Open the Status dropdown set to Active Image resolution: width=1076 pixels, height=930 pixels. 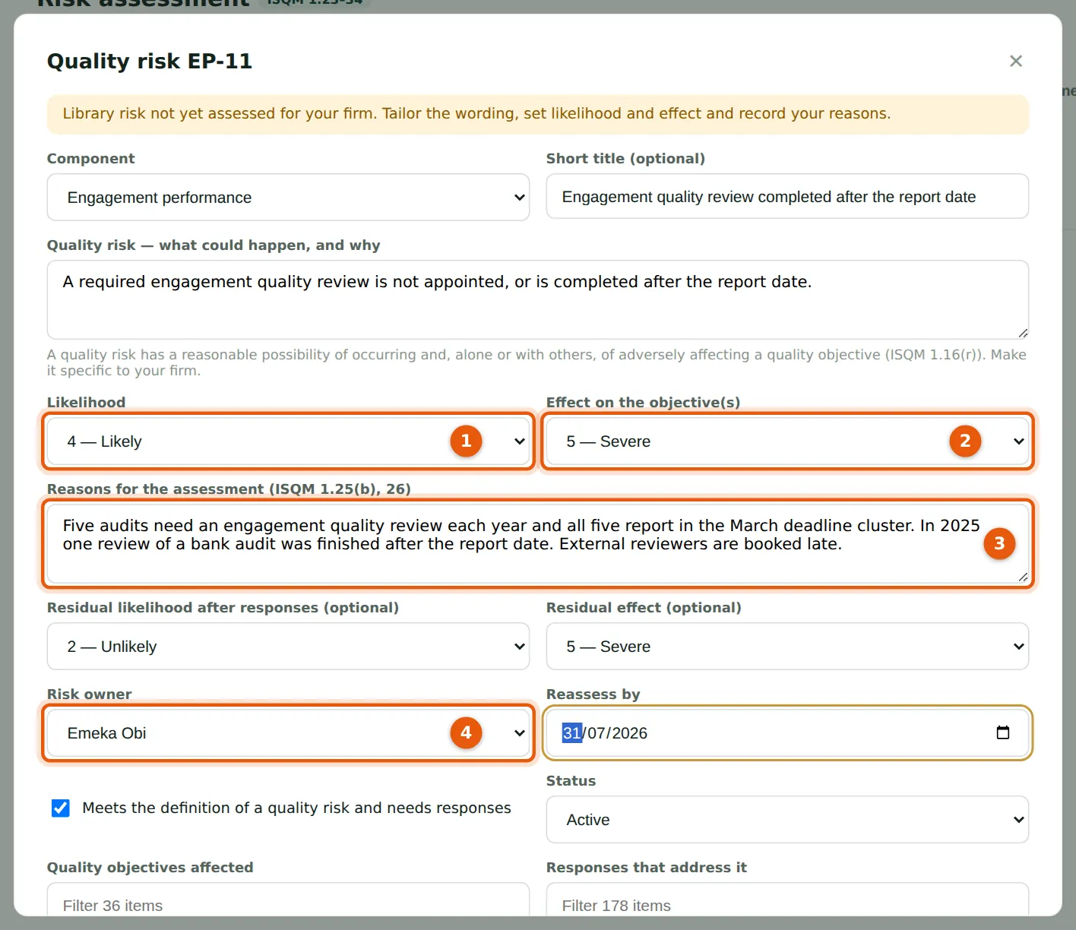[x=787, y=820]
